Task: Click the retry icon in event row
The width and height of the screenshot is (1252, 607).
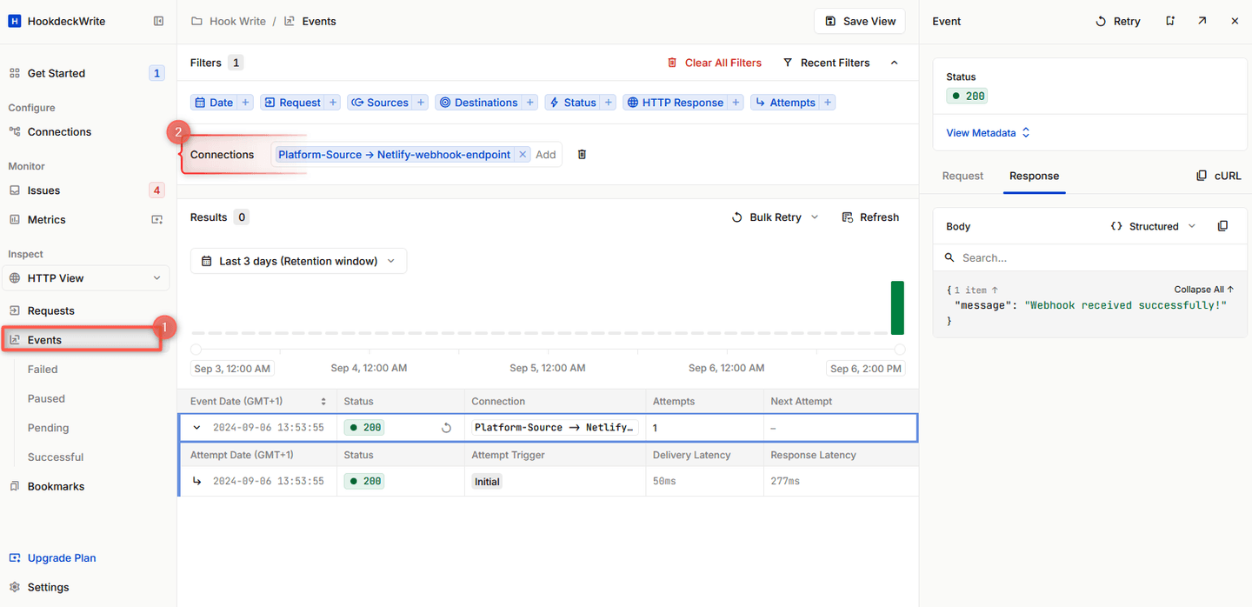Action: point(446,428)
